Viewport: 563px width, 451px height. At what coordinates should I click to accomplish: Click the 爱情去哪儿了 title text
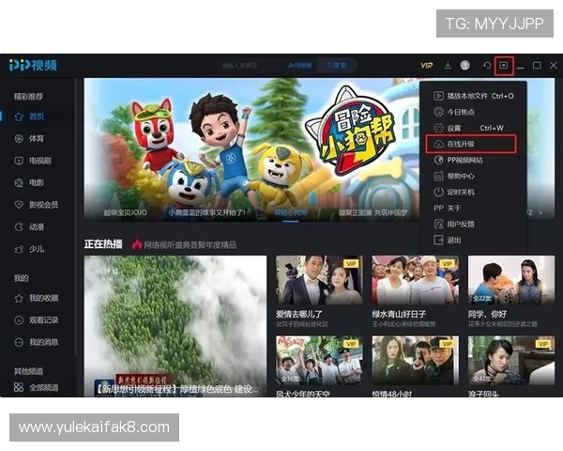point(298,315)
